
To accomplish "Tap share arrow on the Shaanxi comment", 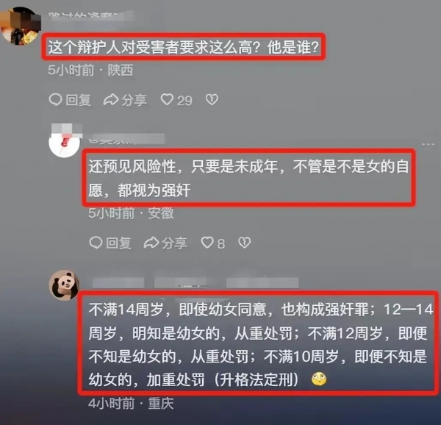I will (111, 99).
